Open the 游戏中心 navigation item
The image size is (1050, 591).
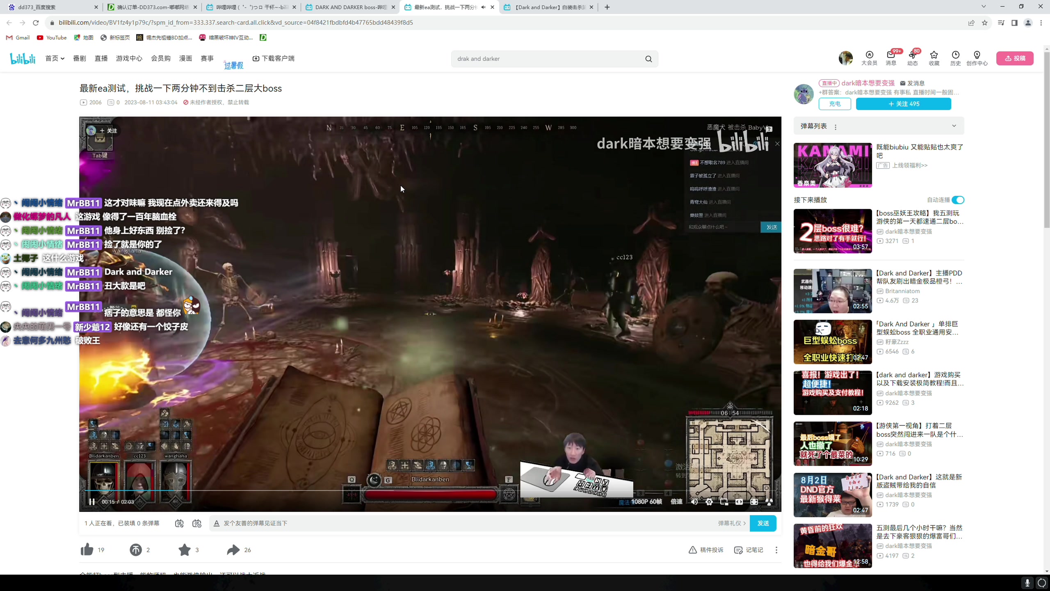point(129,58)
